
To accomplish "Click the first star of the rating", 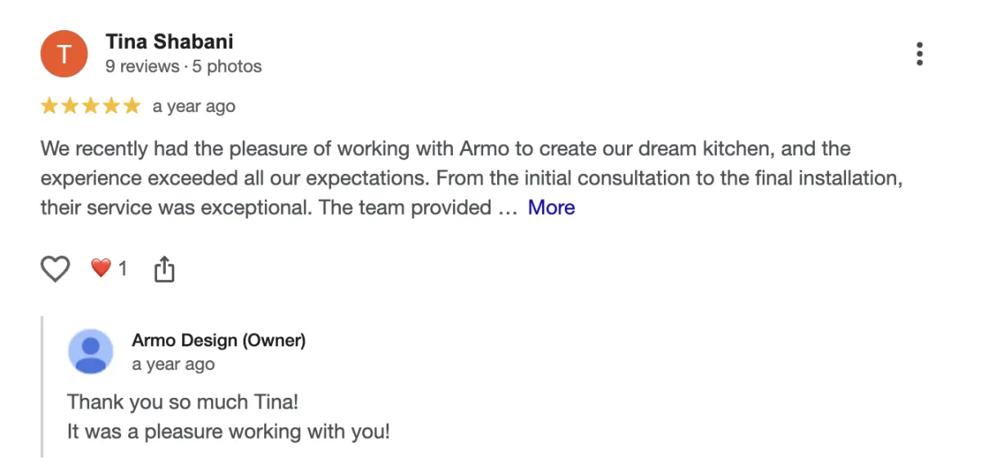I will coord(49,106).
